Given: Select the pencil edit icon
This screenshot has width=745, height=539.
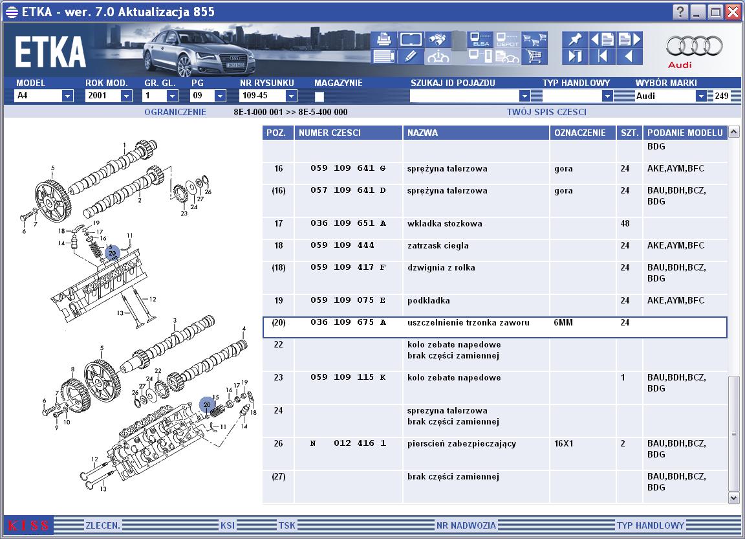Looking at the screenshot, I should click(x=410, y=56).
